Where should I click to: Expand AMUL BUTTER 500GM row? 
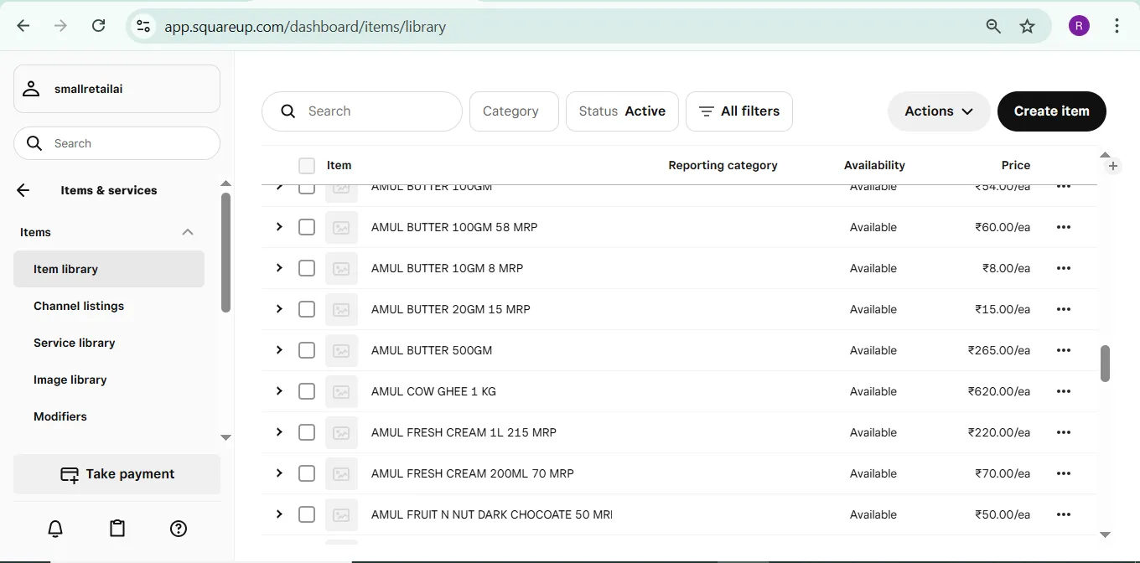point(279,350)
